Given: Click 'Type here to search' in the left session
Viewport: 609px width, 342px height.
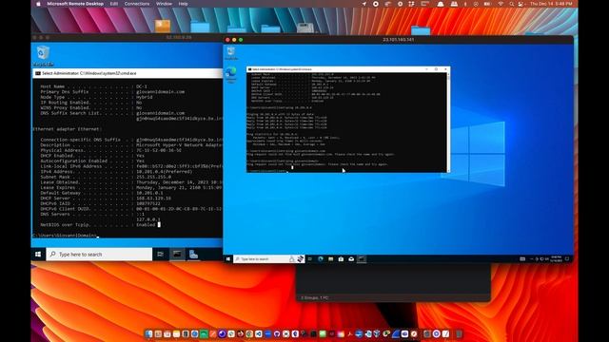Looking at the screenshot, I should click(x=99, y=255).
